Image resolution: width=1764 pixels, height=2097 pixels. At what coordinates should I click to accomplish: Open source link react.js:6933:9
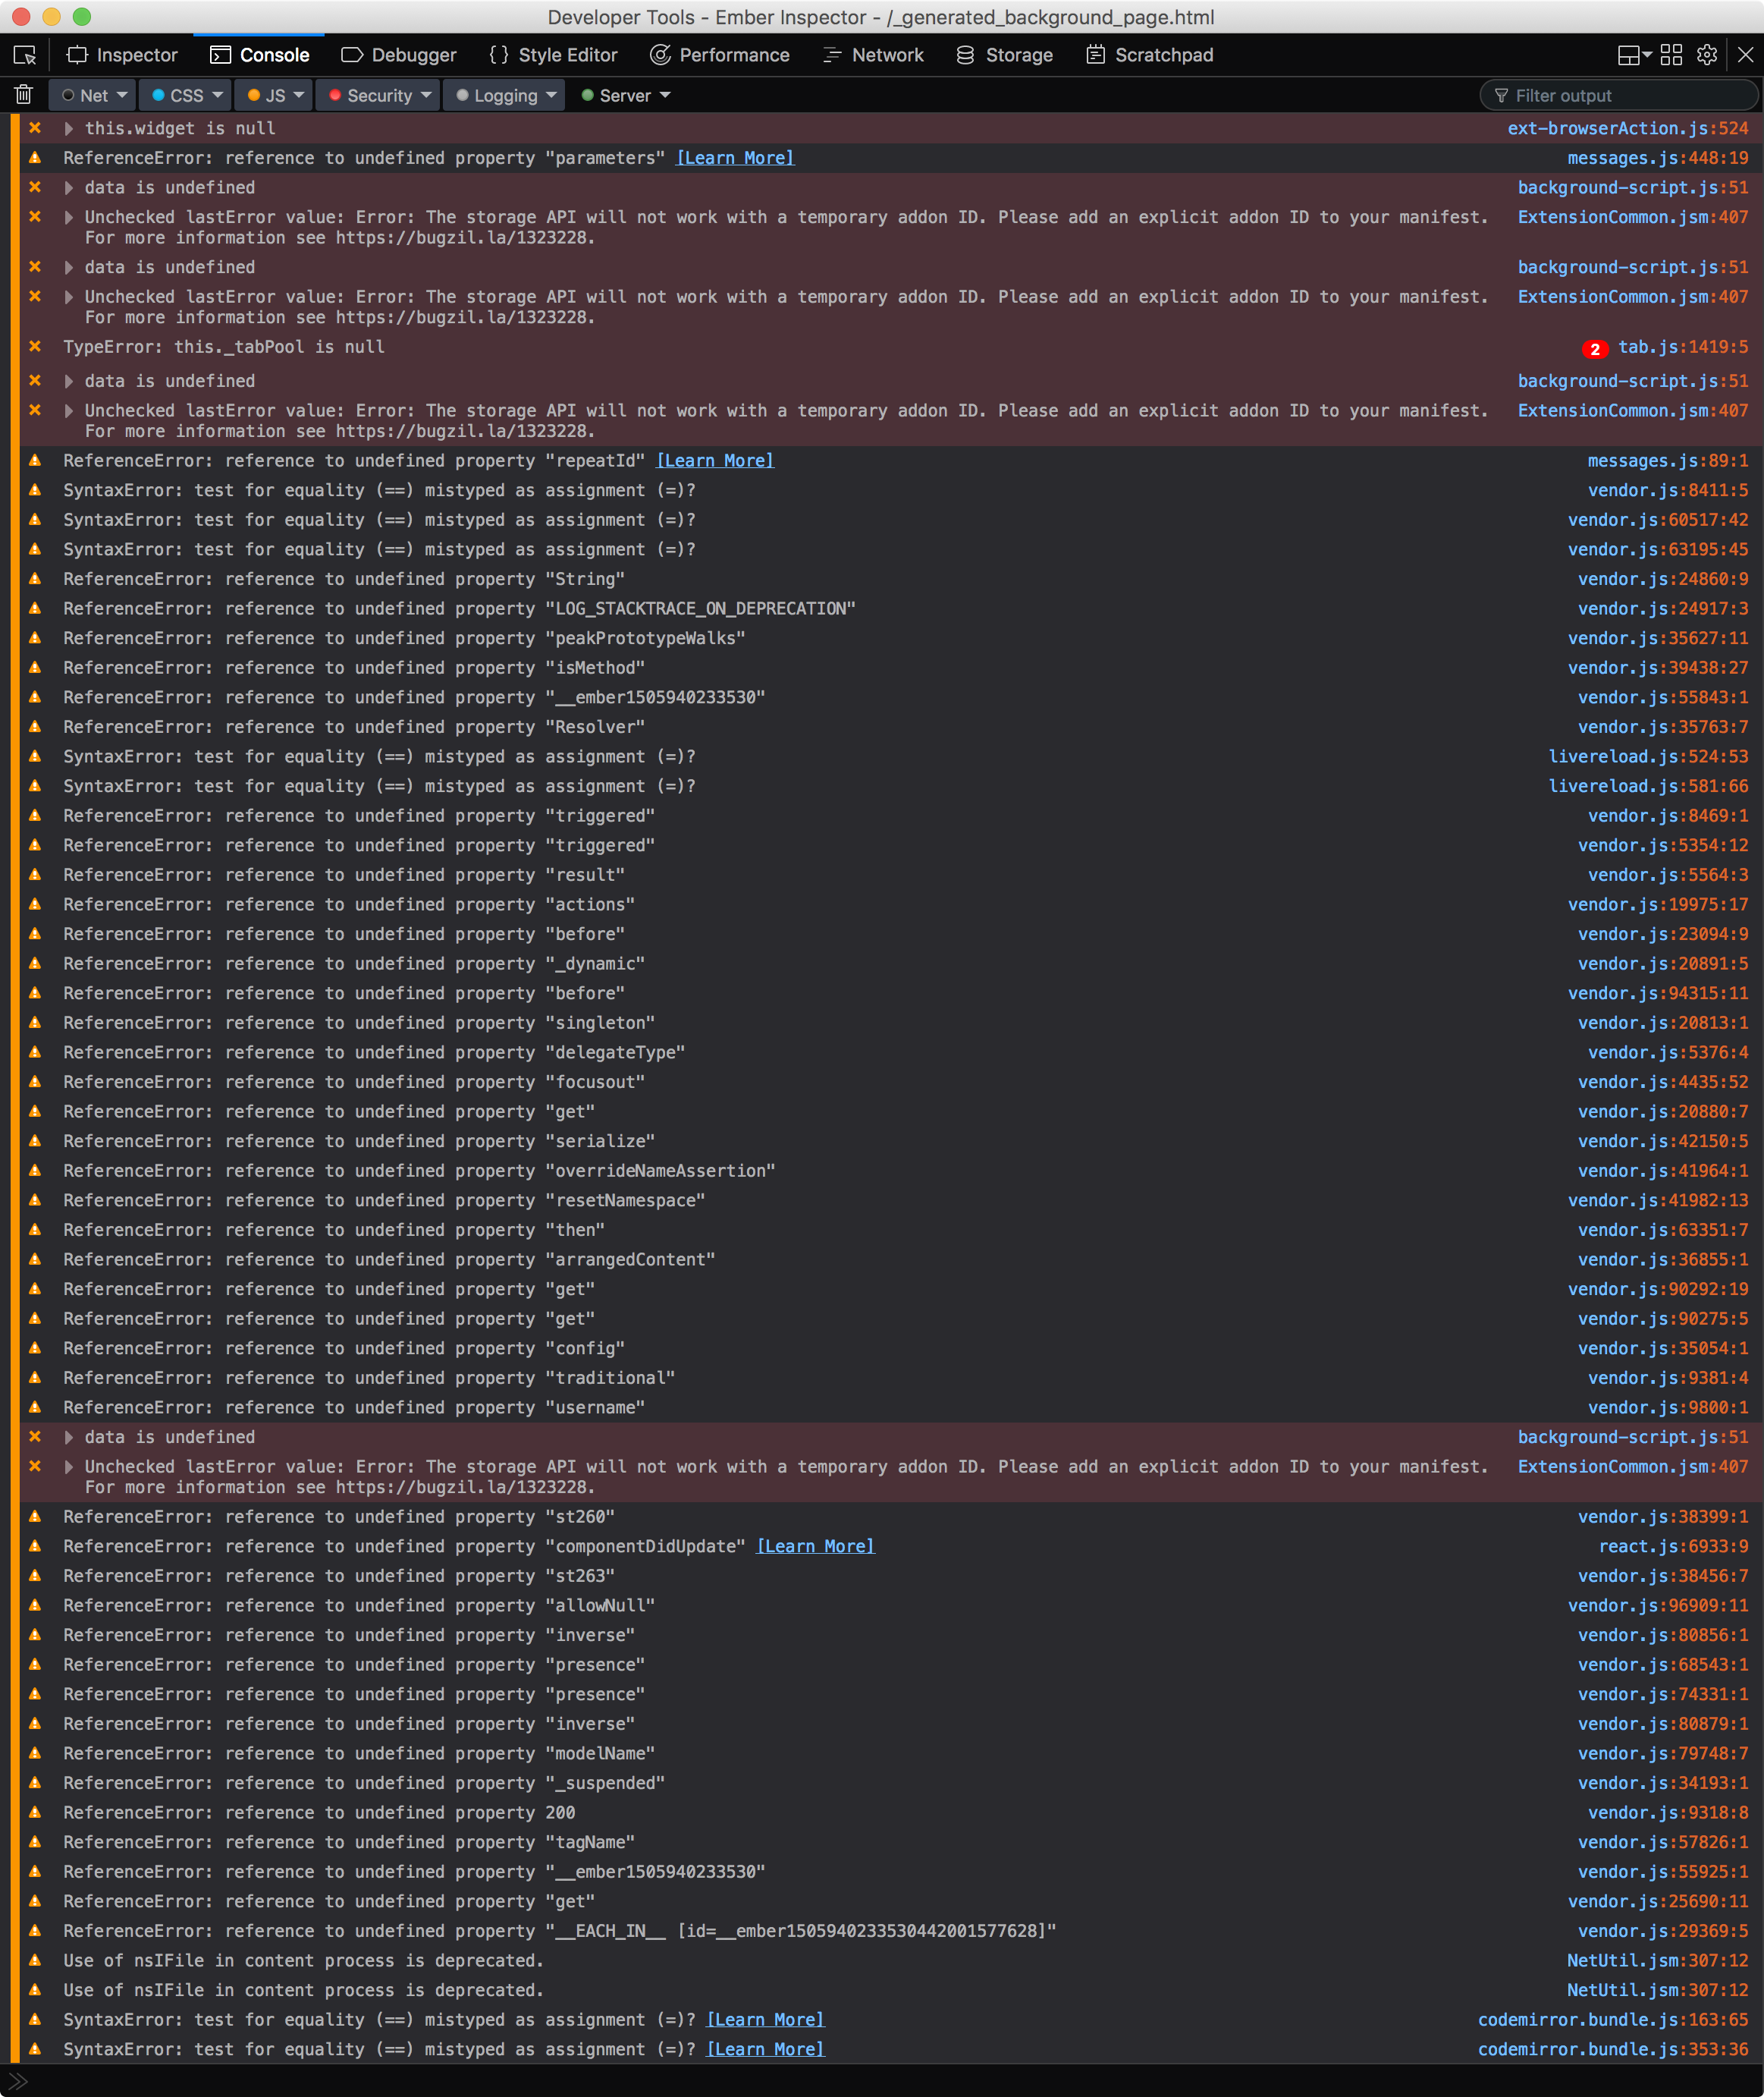(1674, 1545)
